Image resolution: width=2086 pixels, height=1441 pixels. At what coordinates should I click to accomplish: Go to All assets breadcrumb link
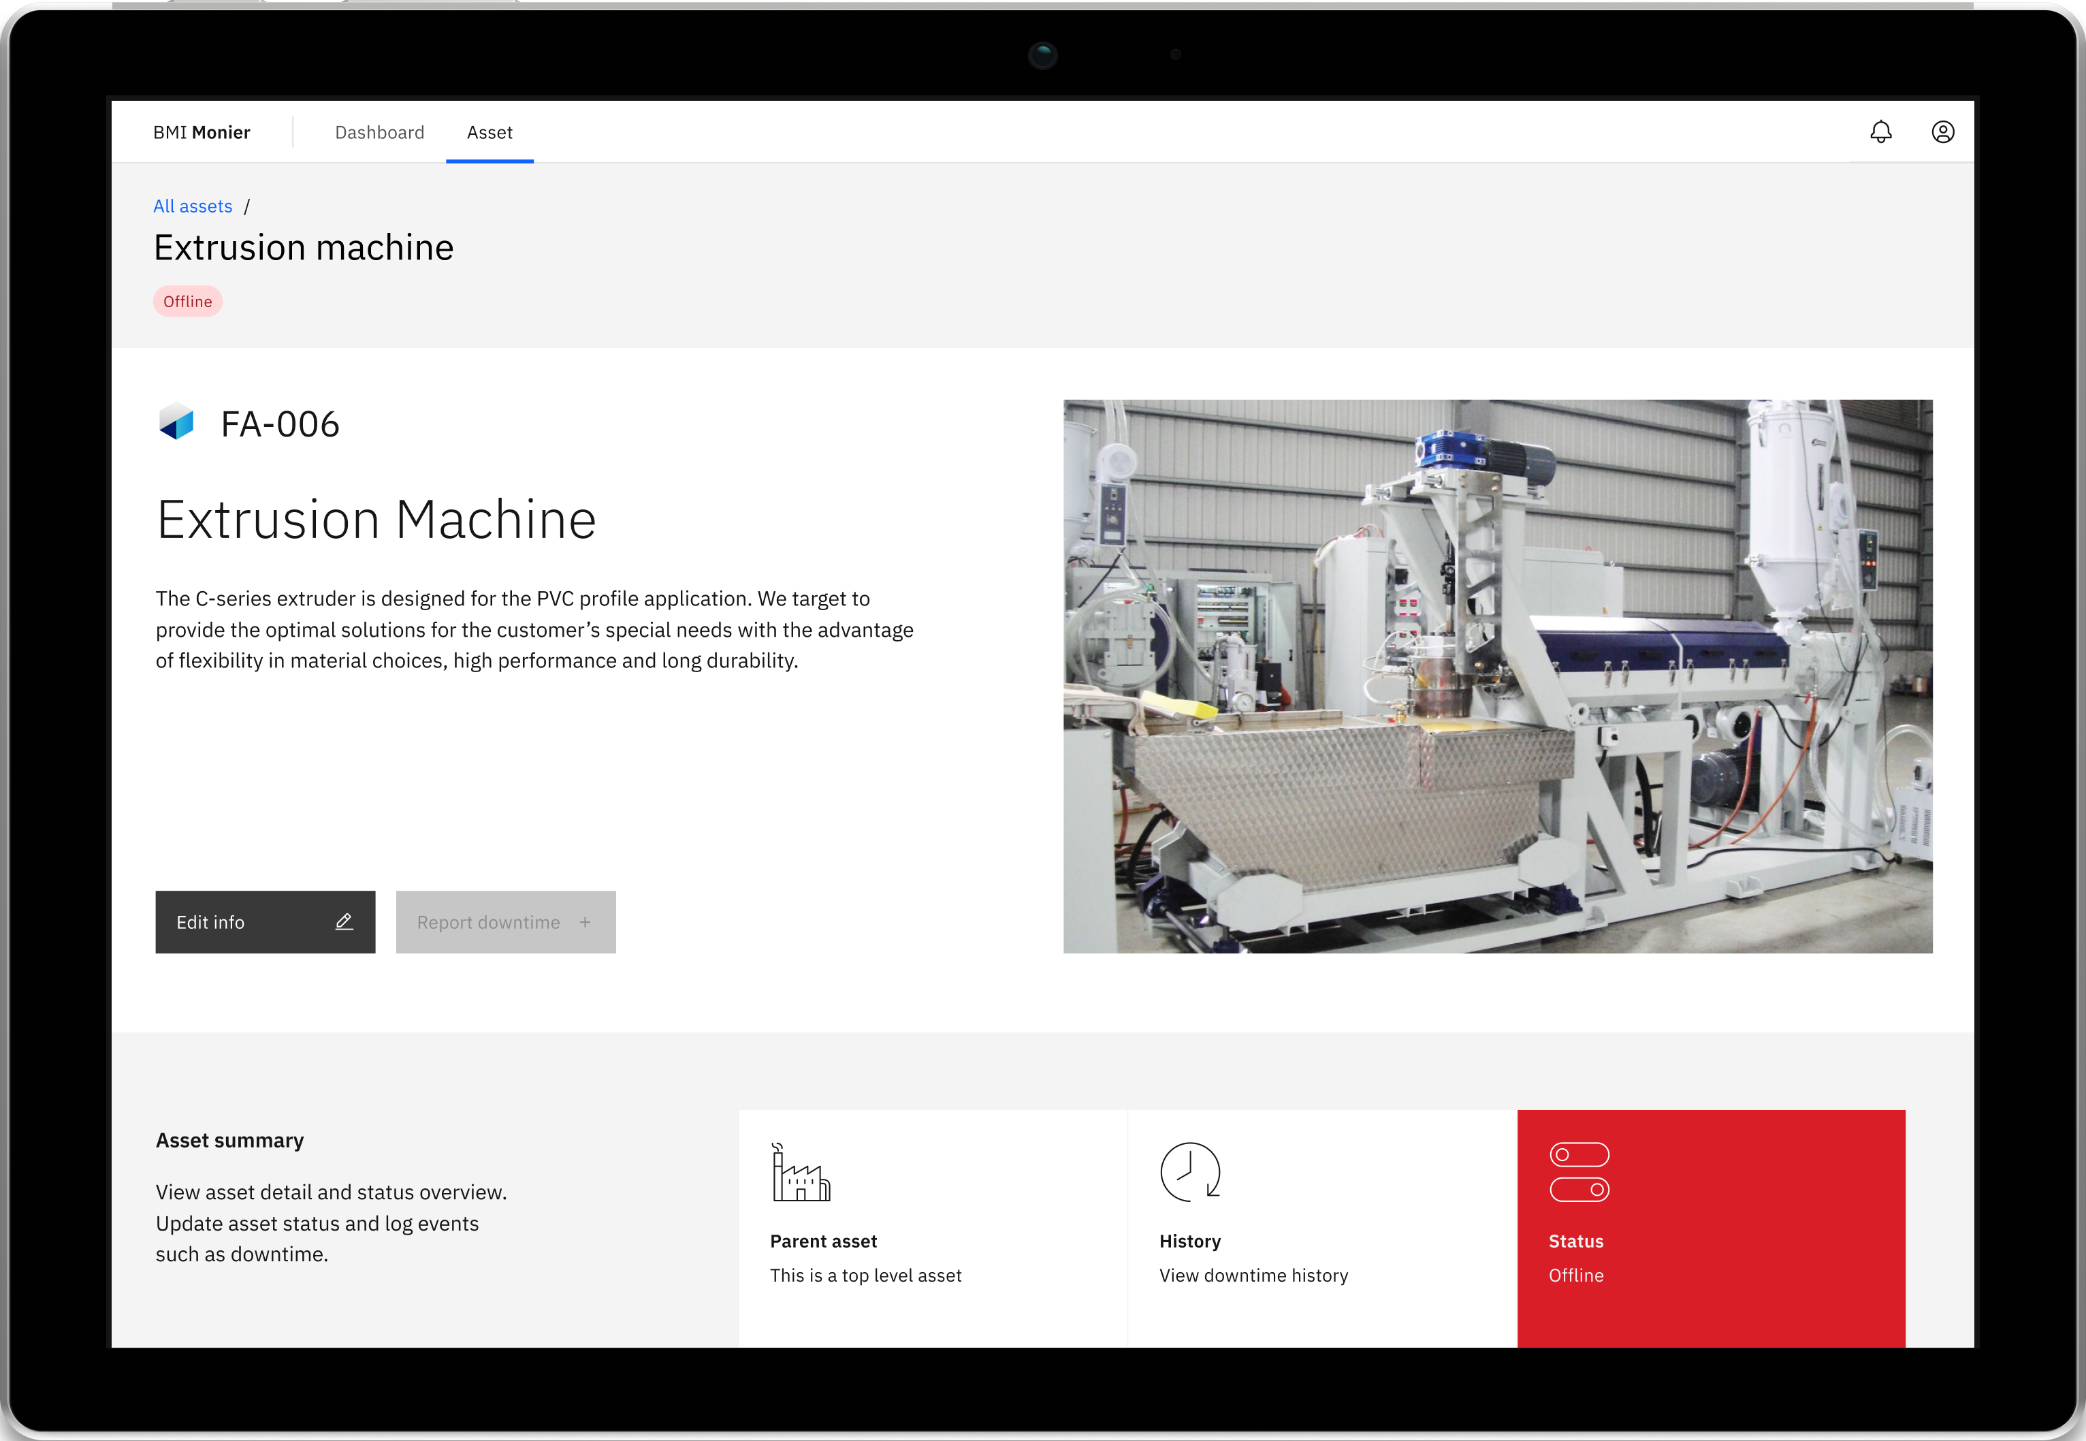tap(192, 207)
